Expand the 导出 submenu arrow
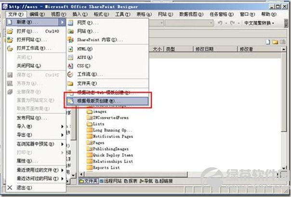Viewport: 291px width, 197px height. click(62, 135)
